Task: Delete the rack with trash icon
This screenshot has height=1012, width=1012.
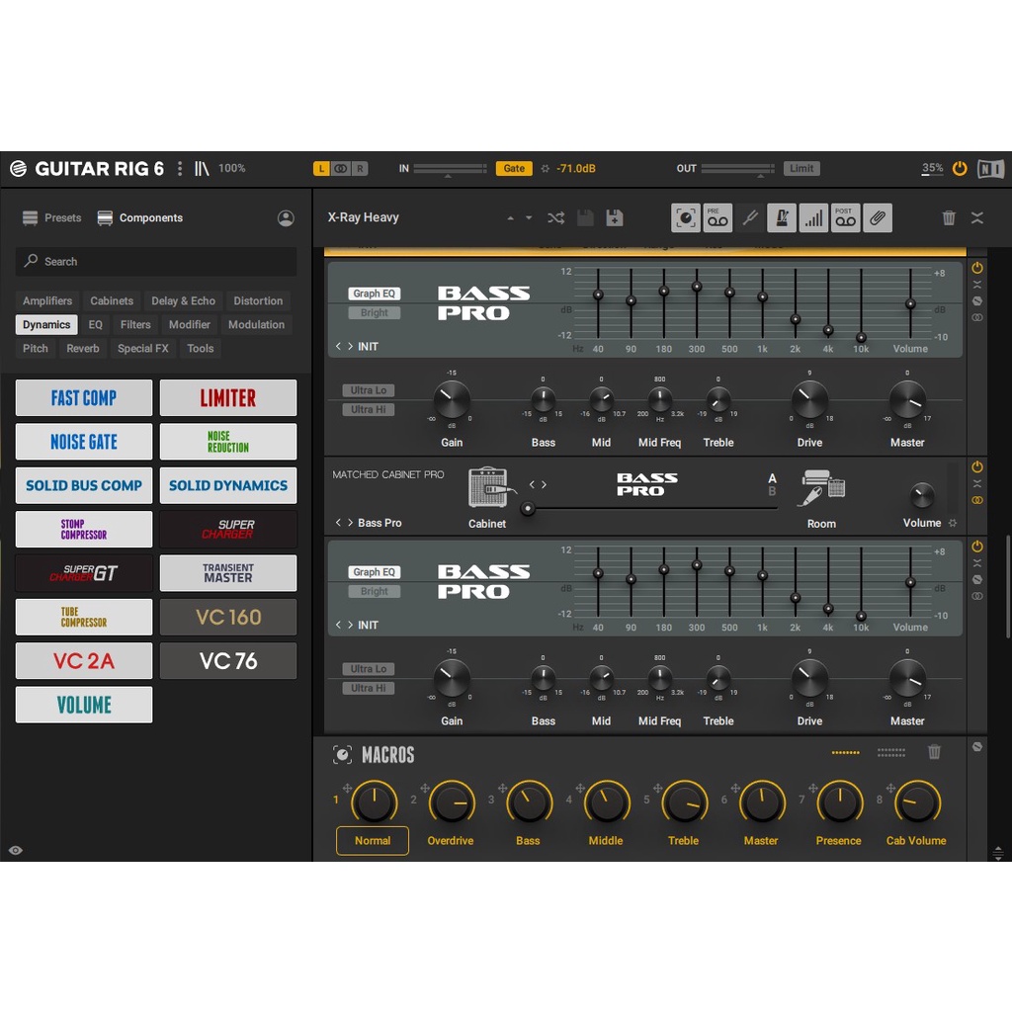Action: (x=948, y=218)
